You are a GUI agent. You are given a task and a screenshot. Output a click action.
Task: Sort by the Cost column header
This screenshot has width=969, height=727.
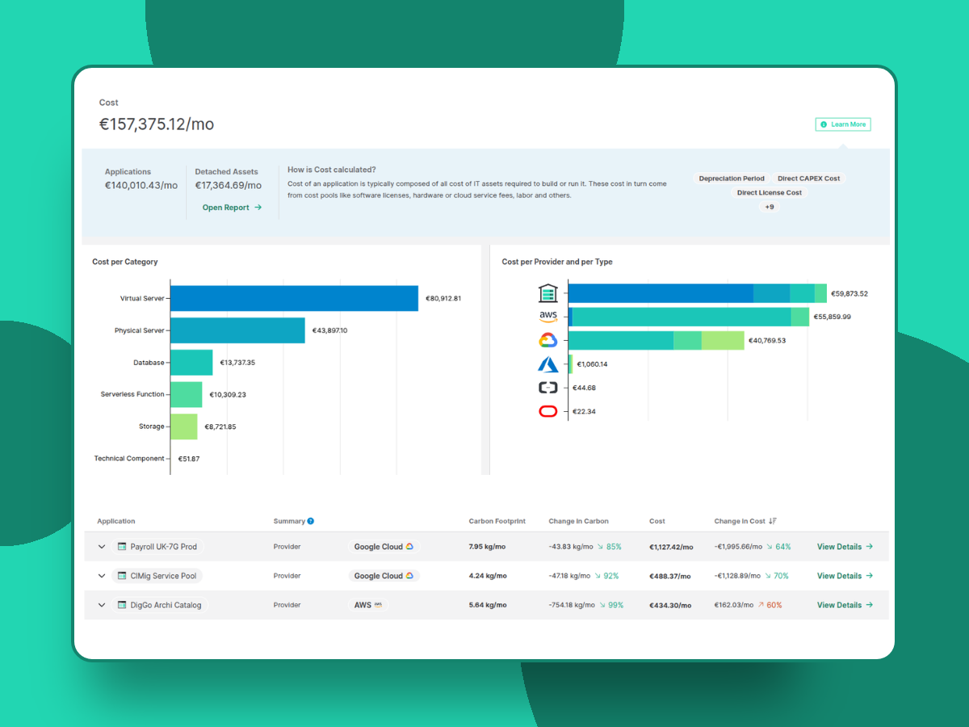point(657,521)
